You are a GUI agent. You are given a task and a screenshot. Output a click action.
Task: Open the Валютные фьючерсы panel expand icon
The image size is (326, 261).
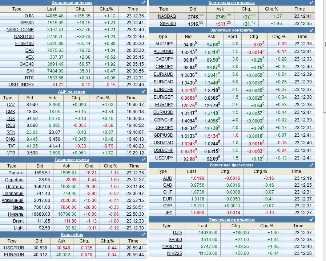point(311,165)
